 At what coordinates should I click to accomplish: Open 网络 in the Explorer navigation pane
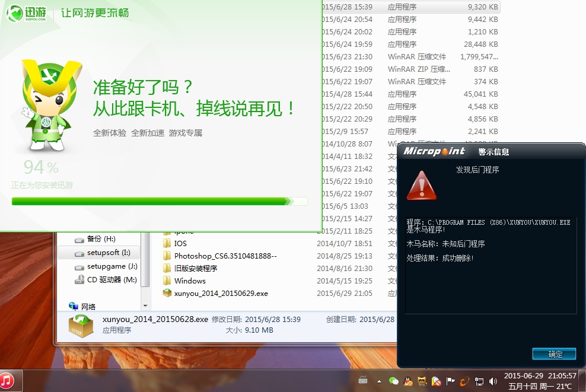pos(88,307)
